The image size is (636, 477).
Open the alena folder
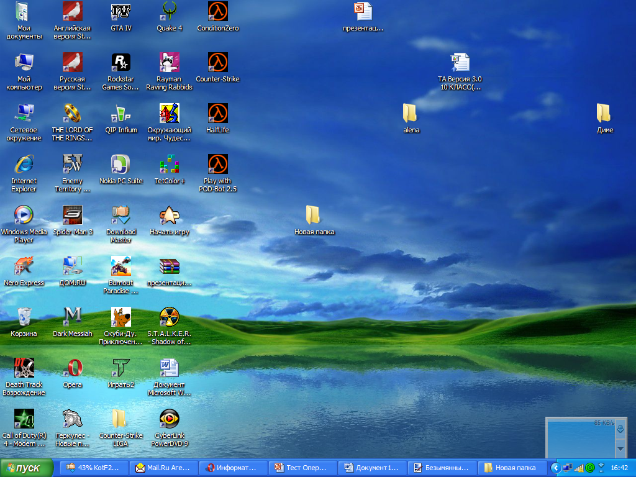pyautogui.click(x=411, y=119)
